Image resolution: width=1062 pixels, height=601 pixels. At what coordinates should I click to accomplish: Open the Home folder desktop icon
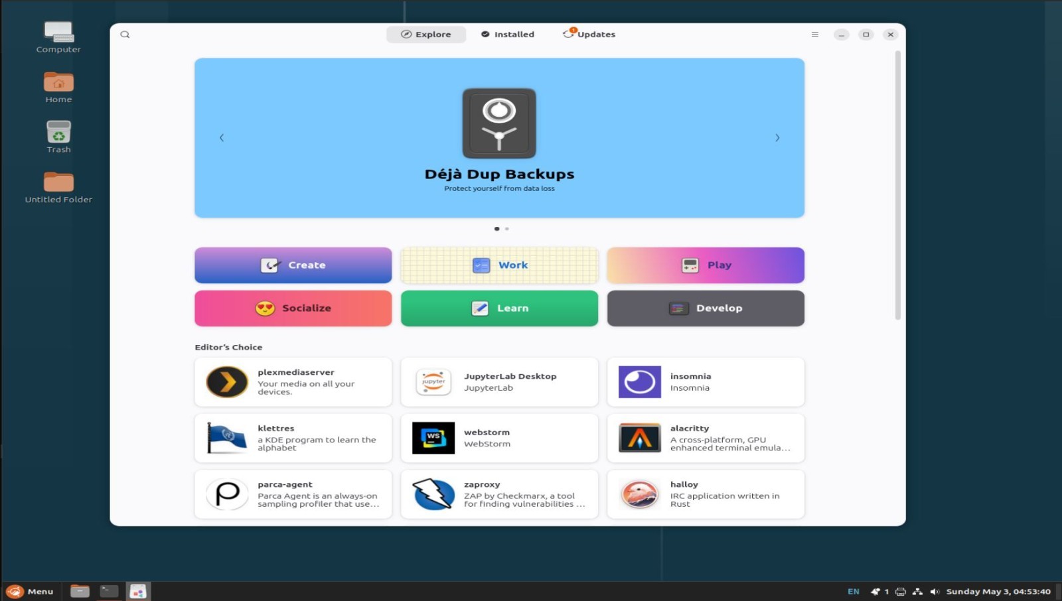point(58,88)
